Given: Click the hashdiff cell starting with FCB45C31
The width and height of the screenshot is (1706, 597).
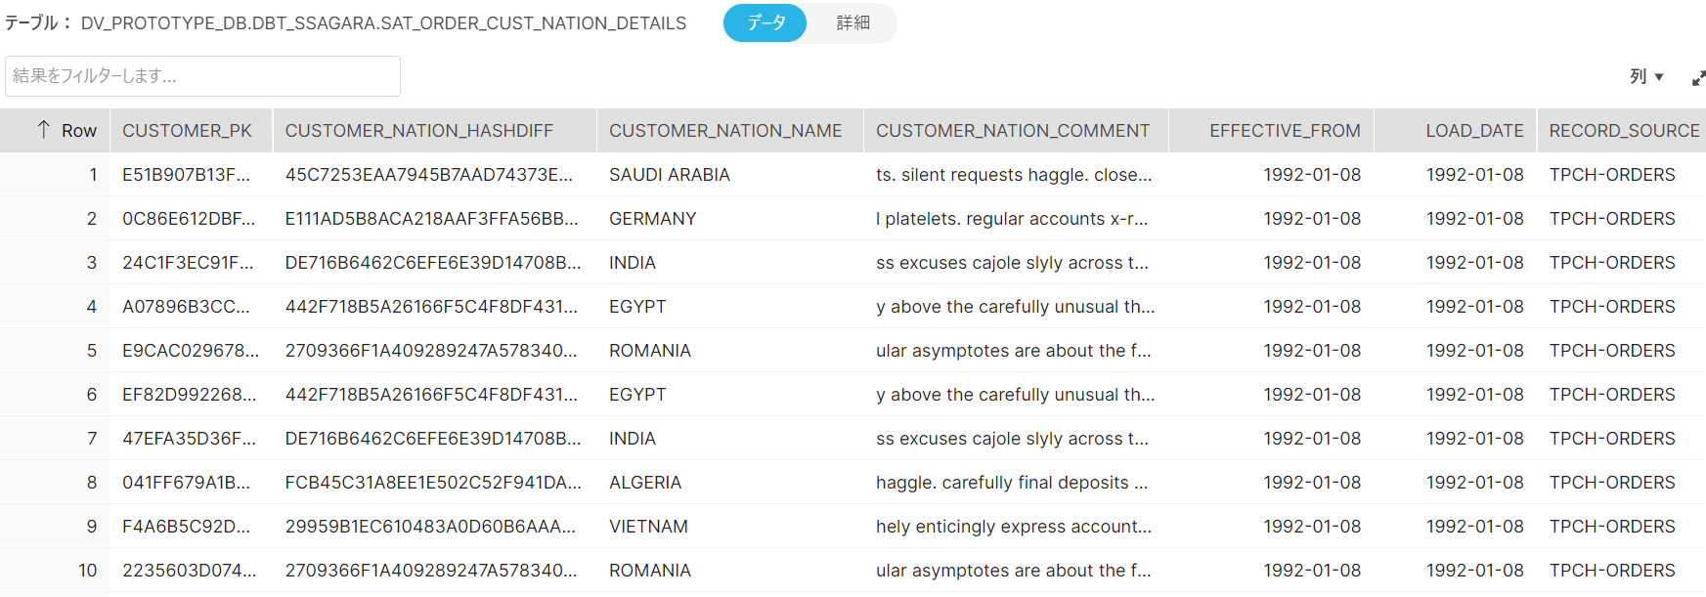Looking at the screenshot, I should click(x=432, y=483).
